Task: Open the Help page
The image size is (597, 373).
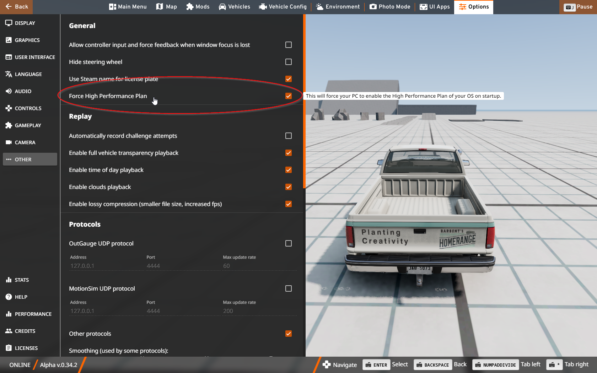Action: point(30,297)
